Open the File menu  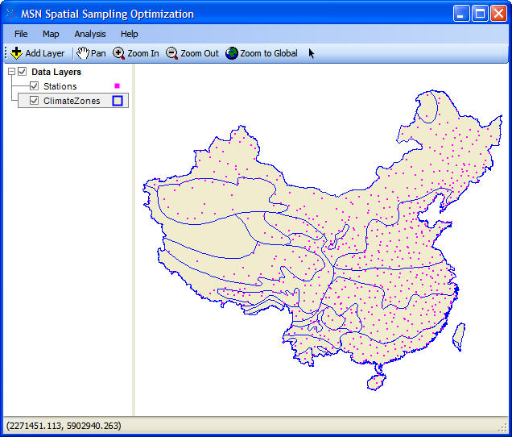(21, 34)
